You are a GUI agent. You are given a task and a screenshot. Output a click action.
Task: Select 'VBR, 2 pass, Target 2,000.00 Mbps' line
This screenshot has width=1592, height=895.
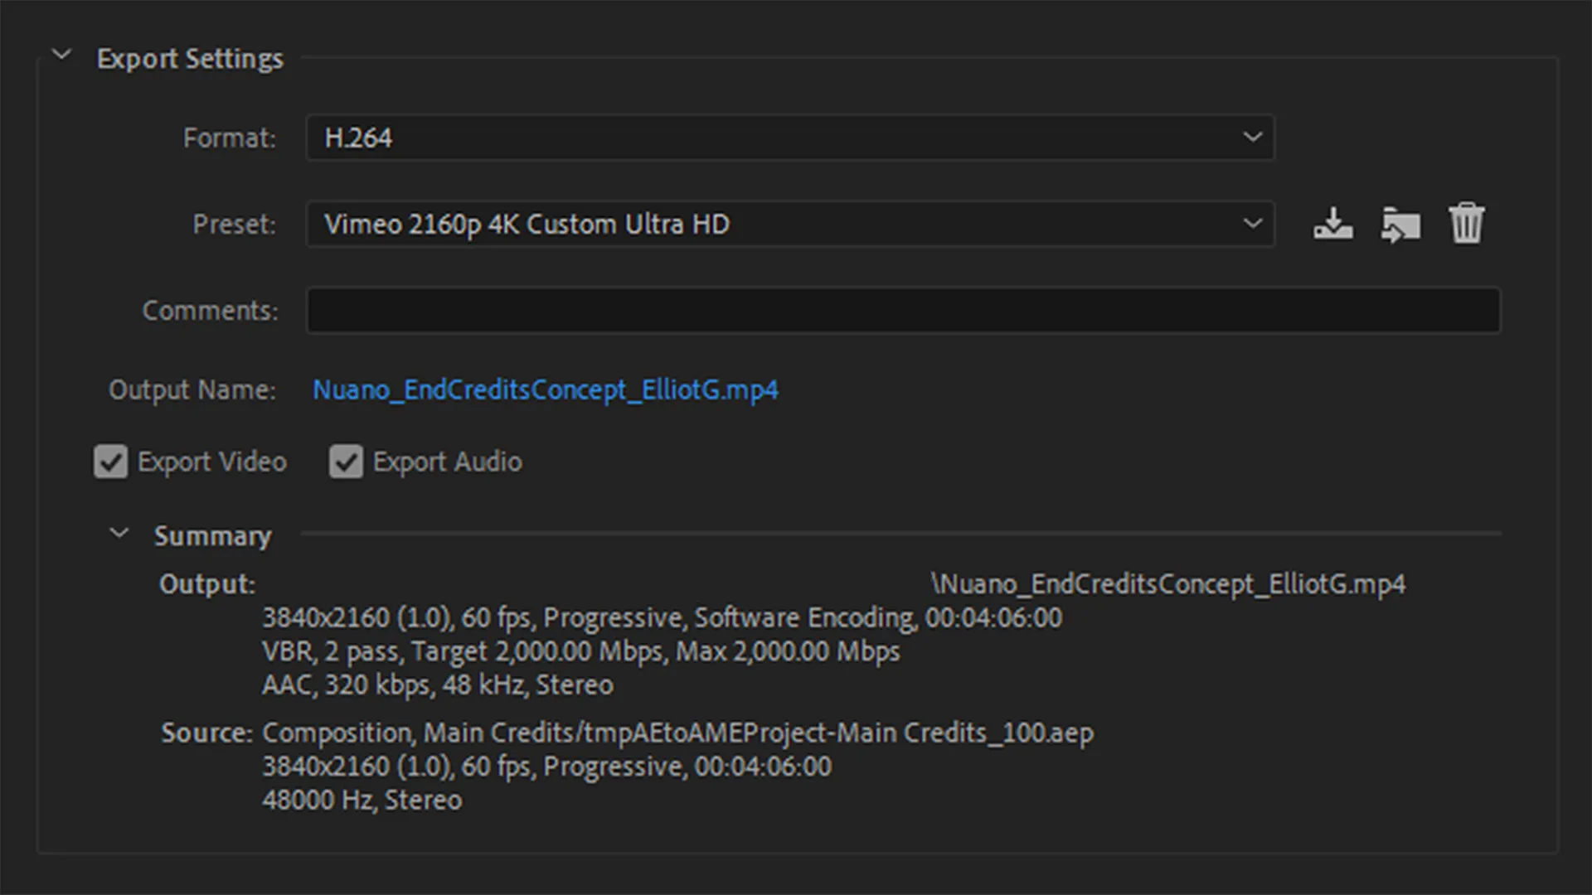click(x=580, y=651)
